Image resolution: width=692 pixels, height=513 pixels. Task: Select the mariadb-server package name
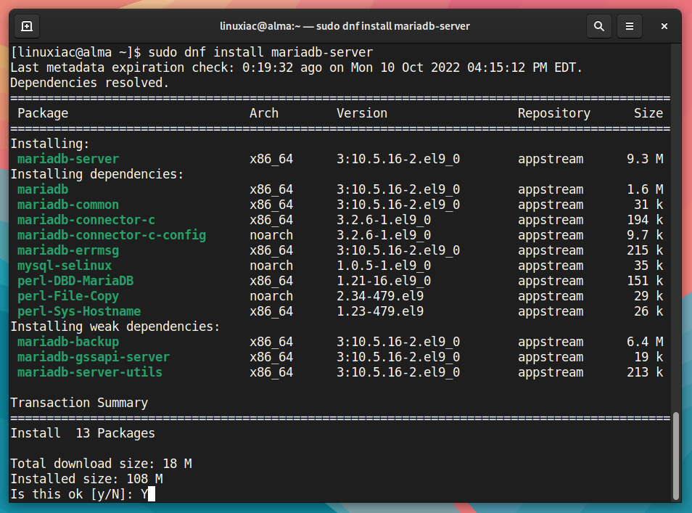pyautogui.click(x=68, y=159)
